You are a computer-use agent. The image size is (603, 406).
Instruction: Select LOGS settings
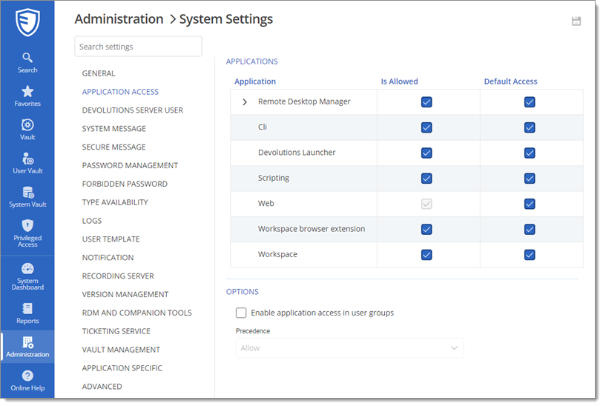92,221
